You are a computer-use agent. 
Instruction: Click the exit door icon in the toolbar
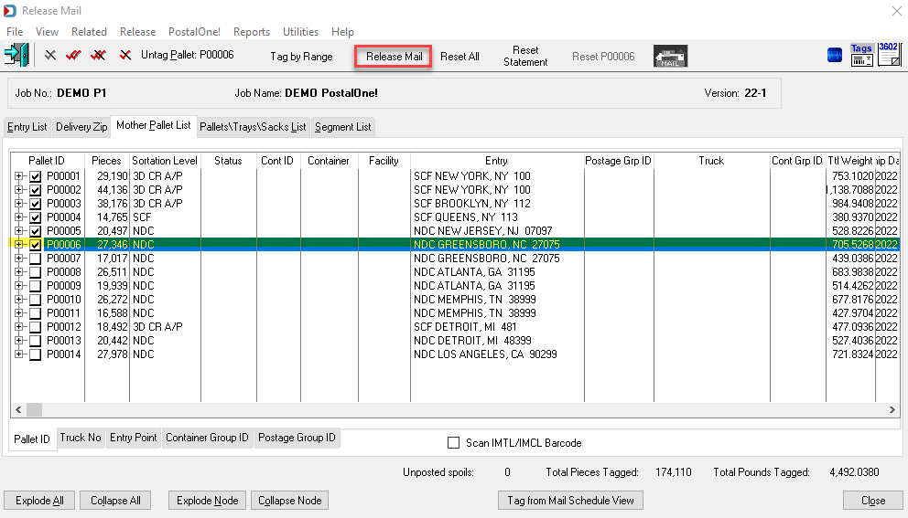click(x=16, y=56)
